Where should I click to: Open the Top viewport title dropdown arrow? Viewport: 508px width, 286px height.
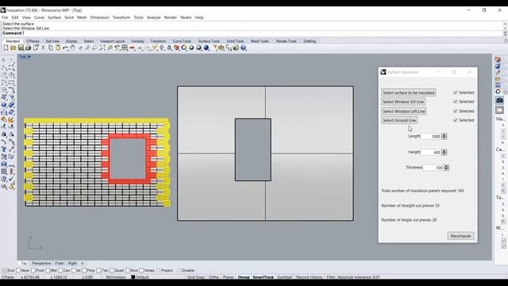29,56
